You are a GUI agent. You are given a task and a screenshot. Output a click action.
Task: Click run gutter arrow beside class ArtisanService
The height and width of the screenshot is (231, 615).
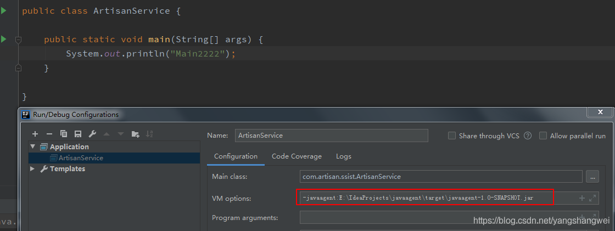(4, 10)
